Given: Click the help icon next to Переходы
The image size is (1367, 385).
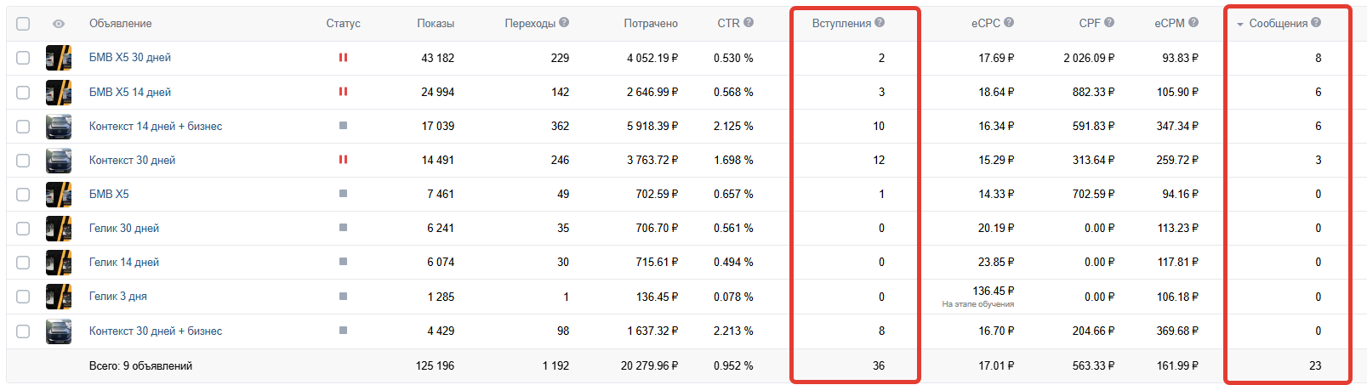Looking at the screenshot, I should click(x=564, y=23).
